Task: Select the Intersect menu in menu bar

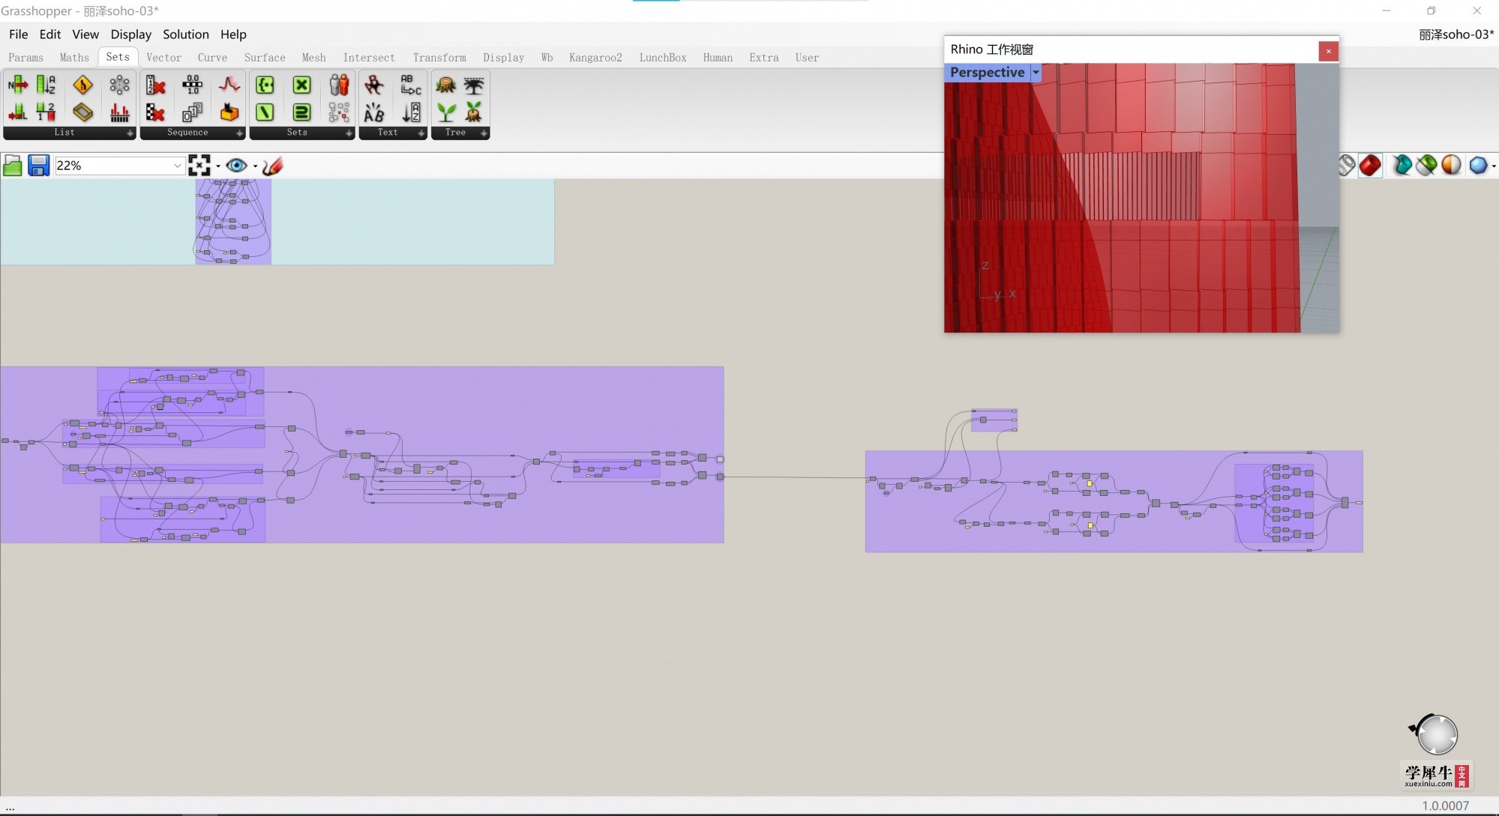Action: click(369, 57)
